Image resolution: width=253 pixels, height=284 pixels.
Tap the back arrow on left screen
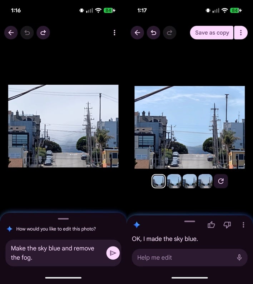[x=11, y=33]
